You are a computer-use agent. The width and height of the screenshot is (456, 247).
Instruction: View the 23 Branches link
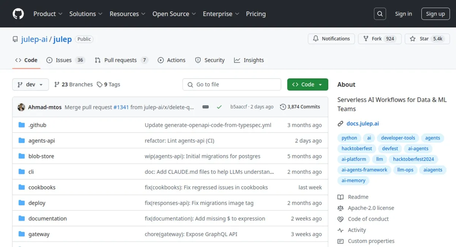(x=74, y=84)
